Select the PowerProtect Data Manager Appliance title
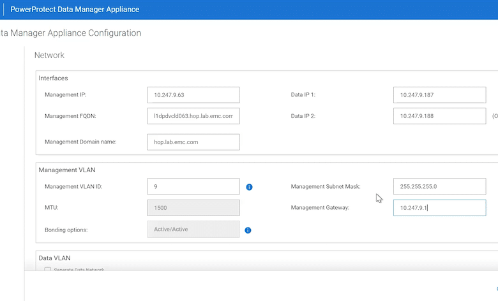This screenshot has height=301, width=498. coord(75,10)
